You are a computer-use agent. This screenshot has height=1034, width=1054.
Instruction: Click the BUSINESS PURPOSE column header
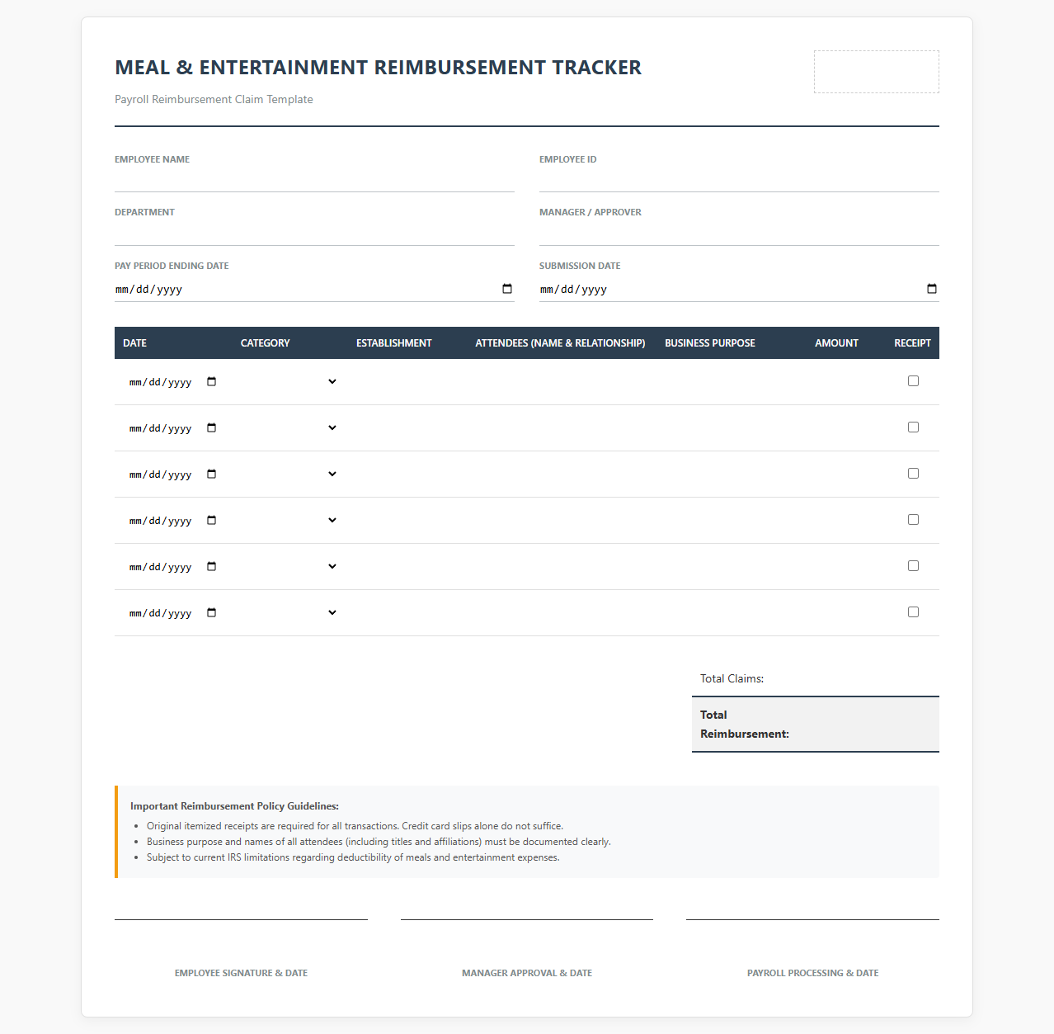click(710, 343)
